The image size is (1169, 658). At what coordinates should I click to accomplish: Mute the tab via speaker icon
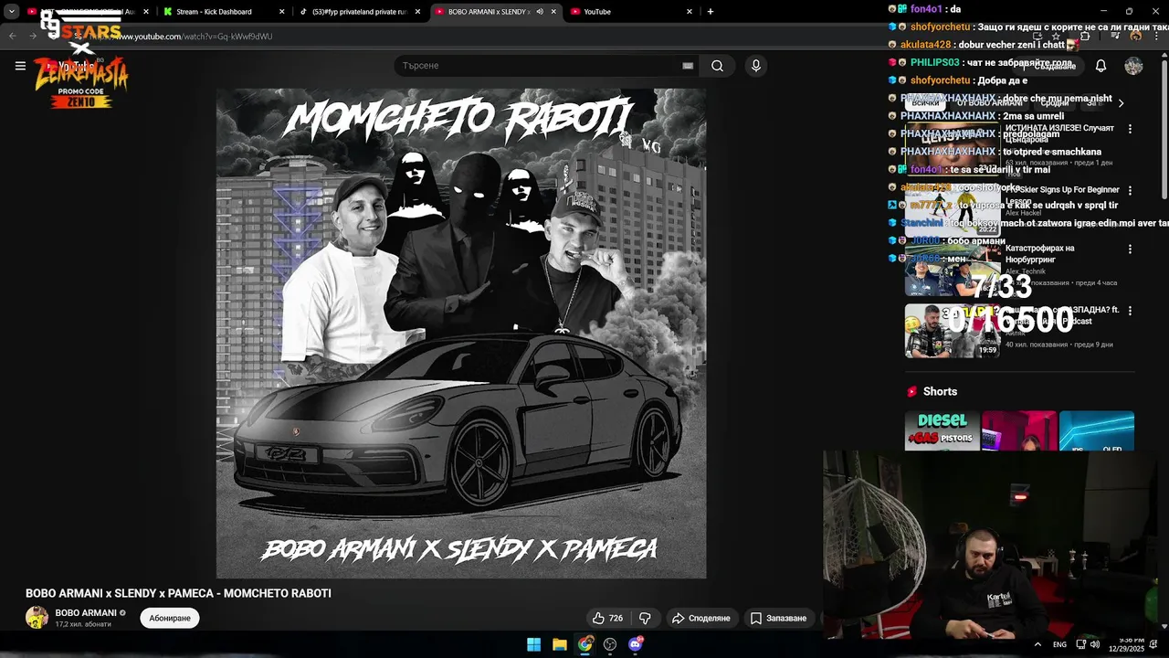click(x=540, y=12)
